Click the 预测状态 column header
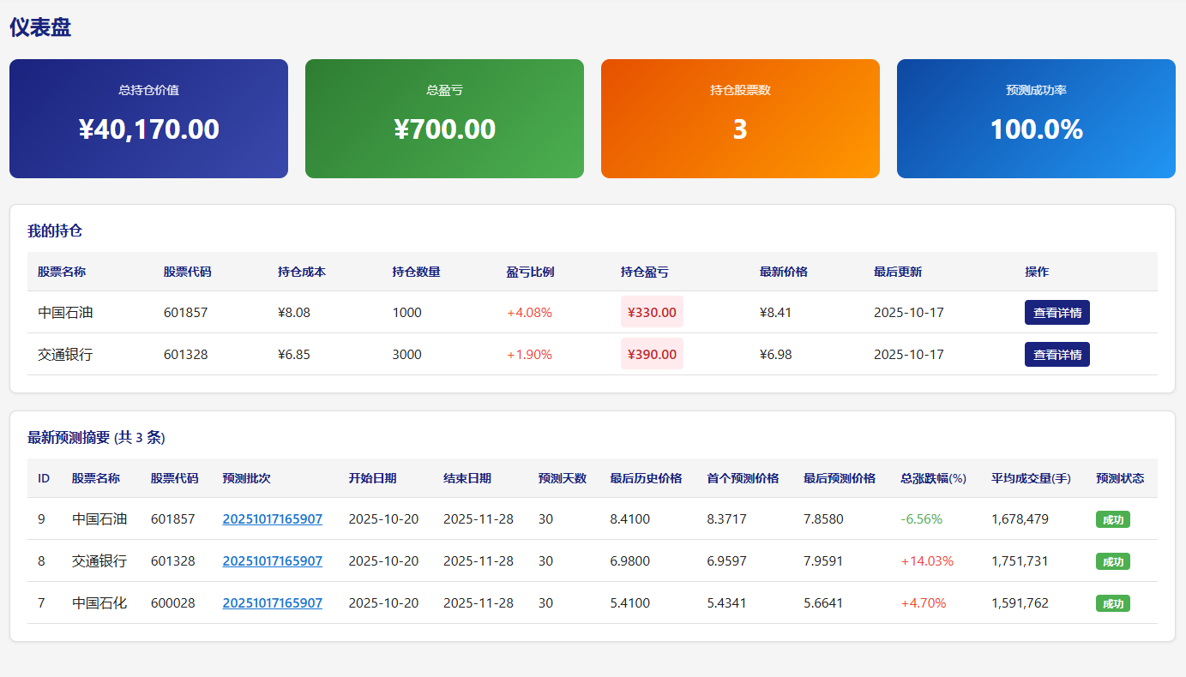This screenshot has width=1186, height=677. pos(1119,478)
